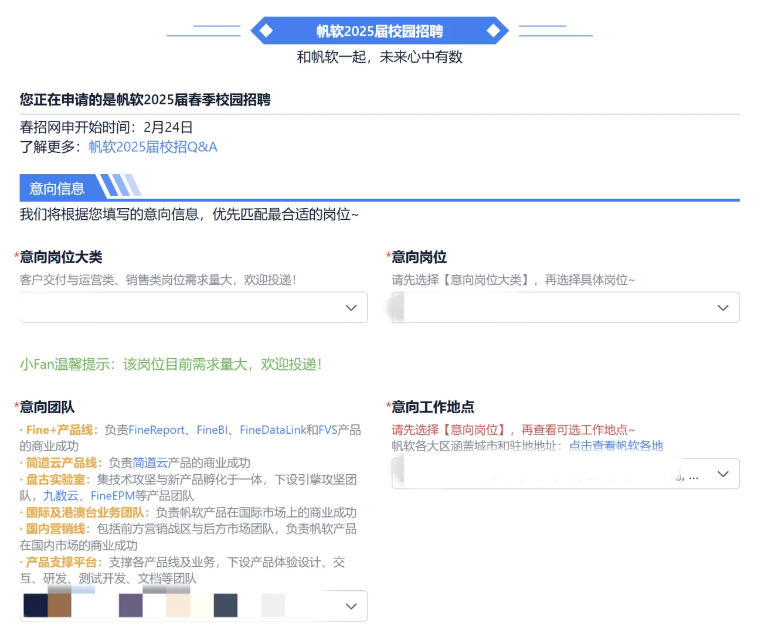The image size is (761, 633).
Task: Follow the FineBI product link
Action: click(212, 430)
